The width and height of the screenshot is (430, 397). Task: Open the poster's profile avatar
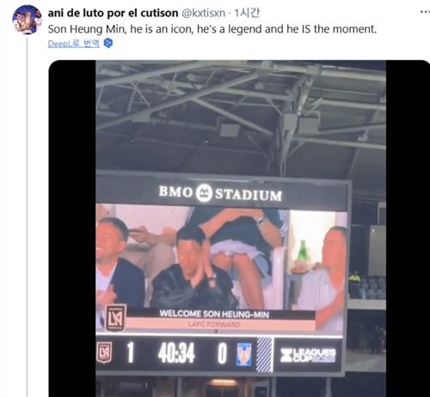click(27, 20)
